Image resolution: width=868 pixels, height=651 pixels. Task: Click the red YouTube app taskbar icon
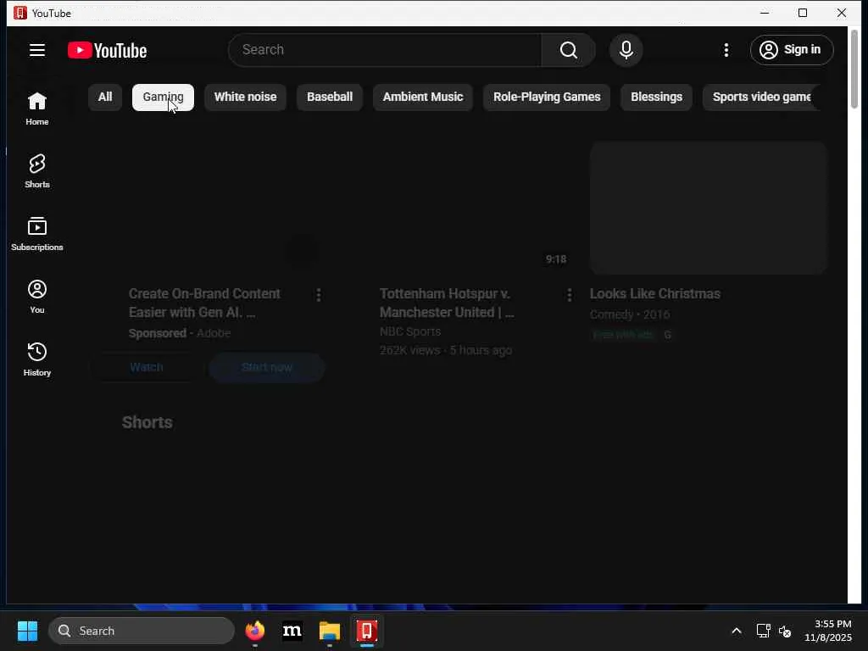pyautogui.click(x=367, y=631)
